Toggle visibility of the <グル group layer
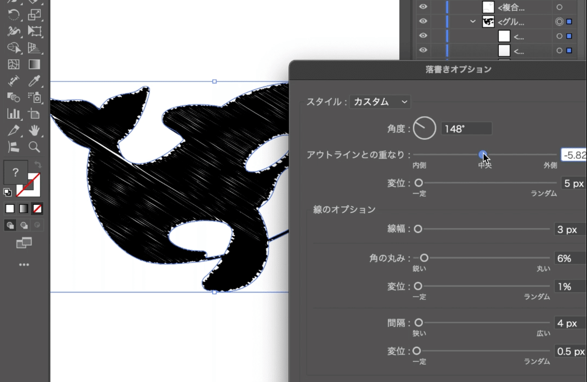The height and width of the screenshot is (382, 587). pyautogui.click(x=423, y=22)
